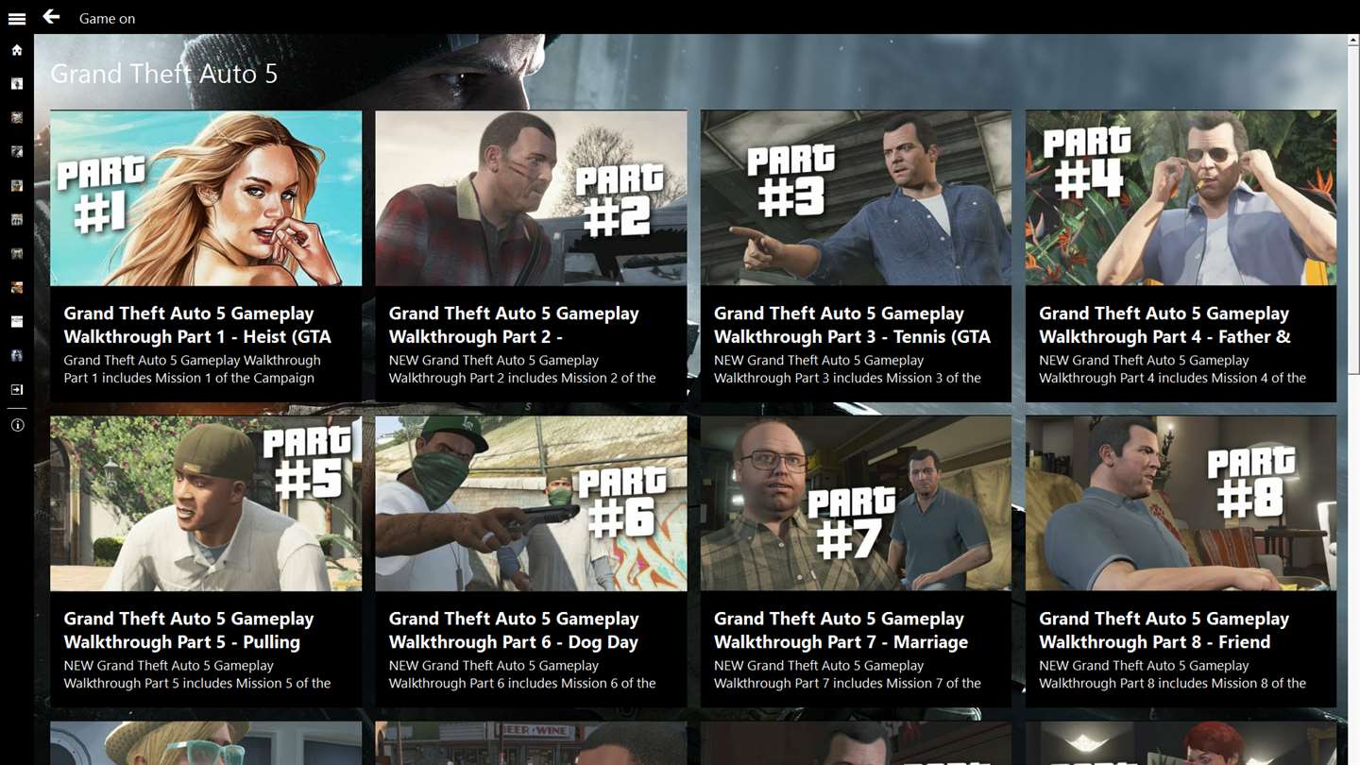Select the first game thumbnail icon below Home
The height and width of the screenshot is (765, 1360).
click(17, 84)
